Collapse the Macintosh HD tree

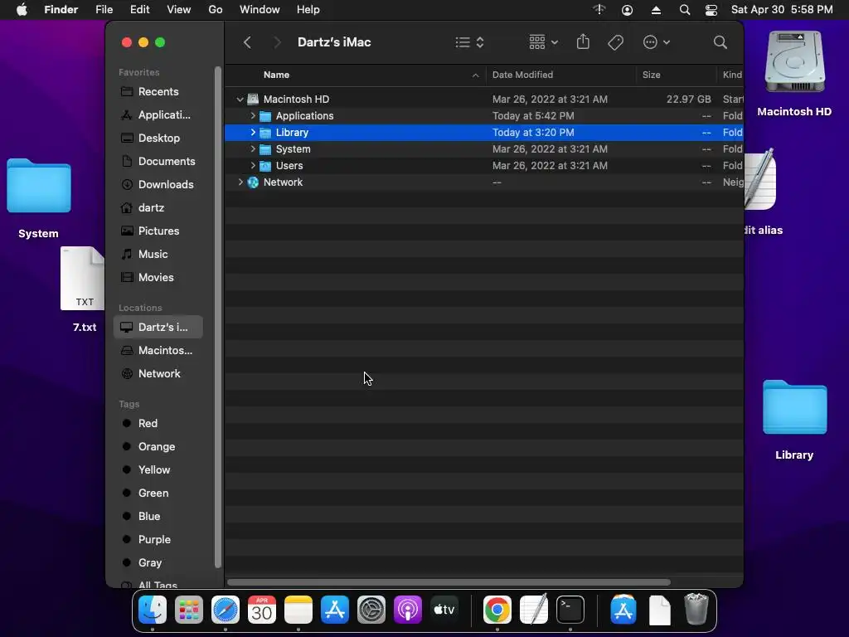point(240,100)
